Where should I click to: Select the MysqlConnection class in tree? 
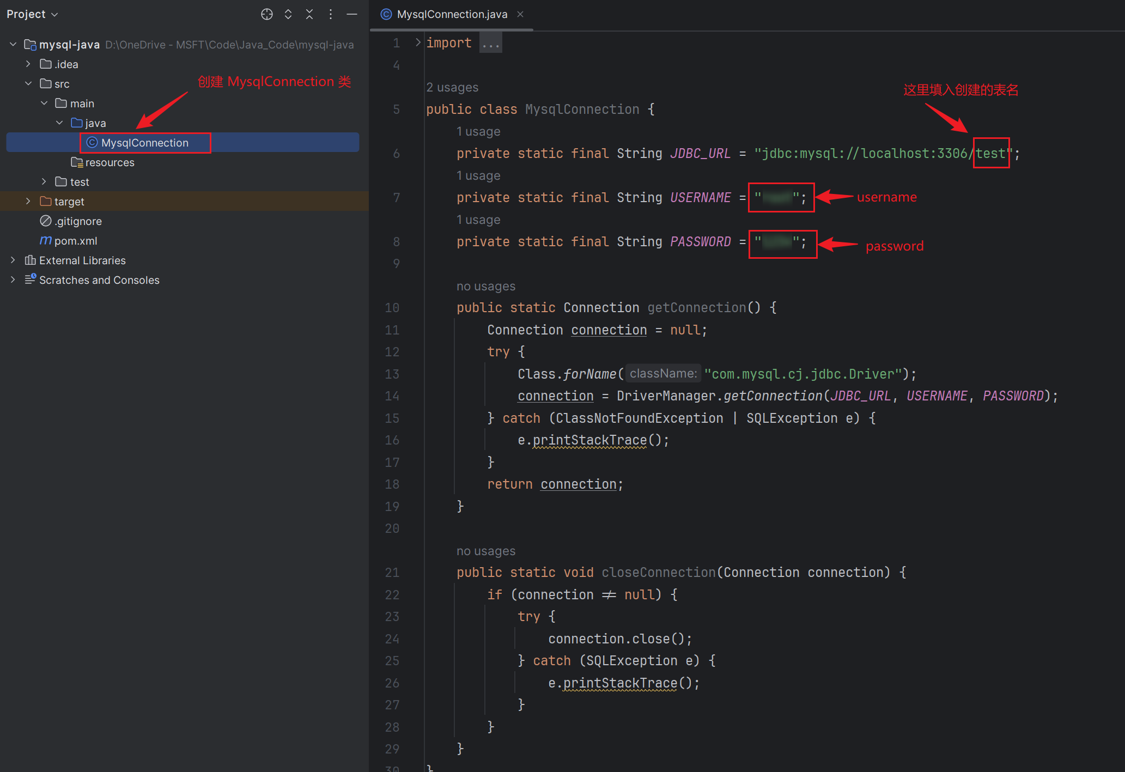183,142
